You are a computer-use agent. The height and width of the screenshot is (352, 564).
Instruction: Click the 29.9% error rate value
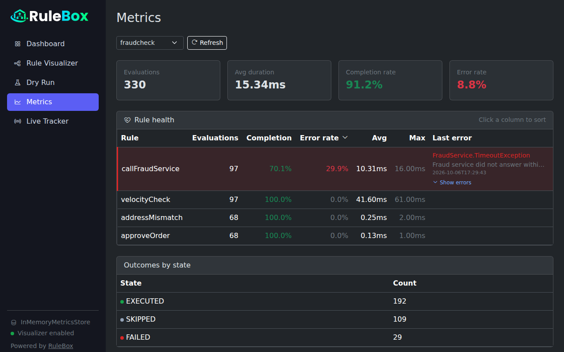click(337, 169)
